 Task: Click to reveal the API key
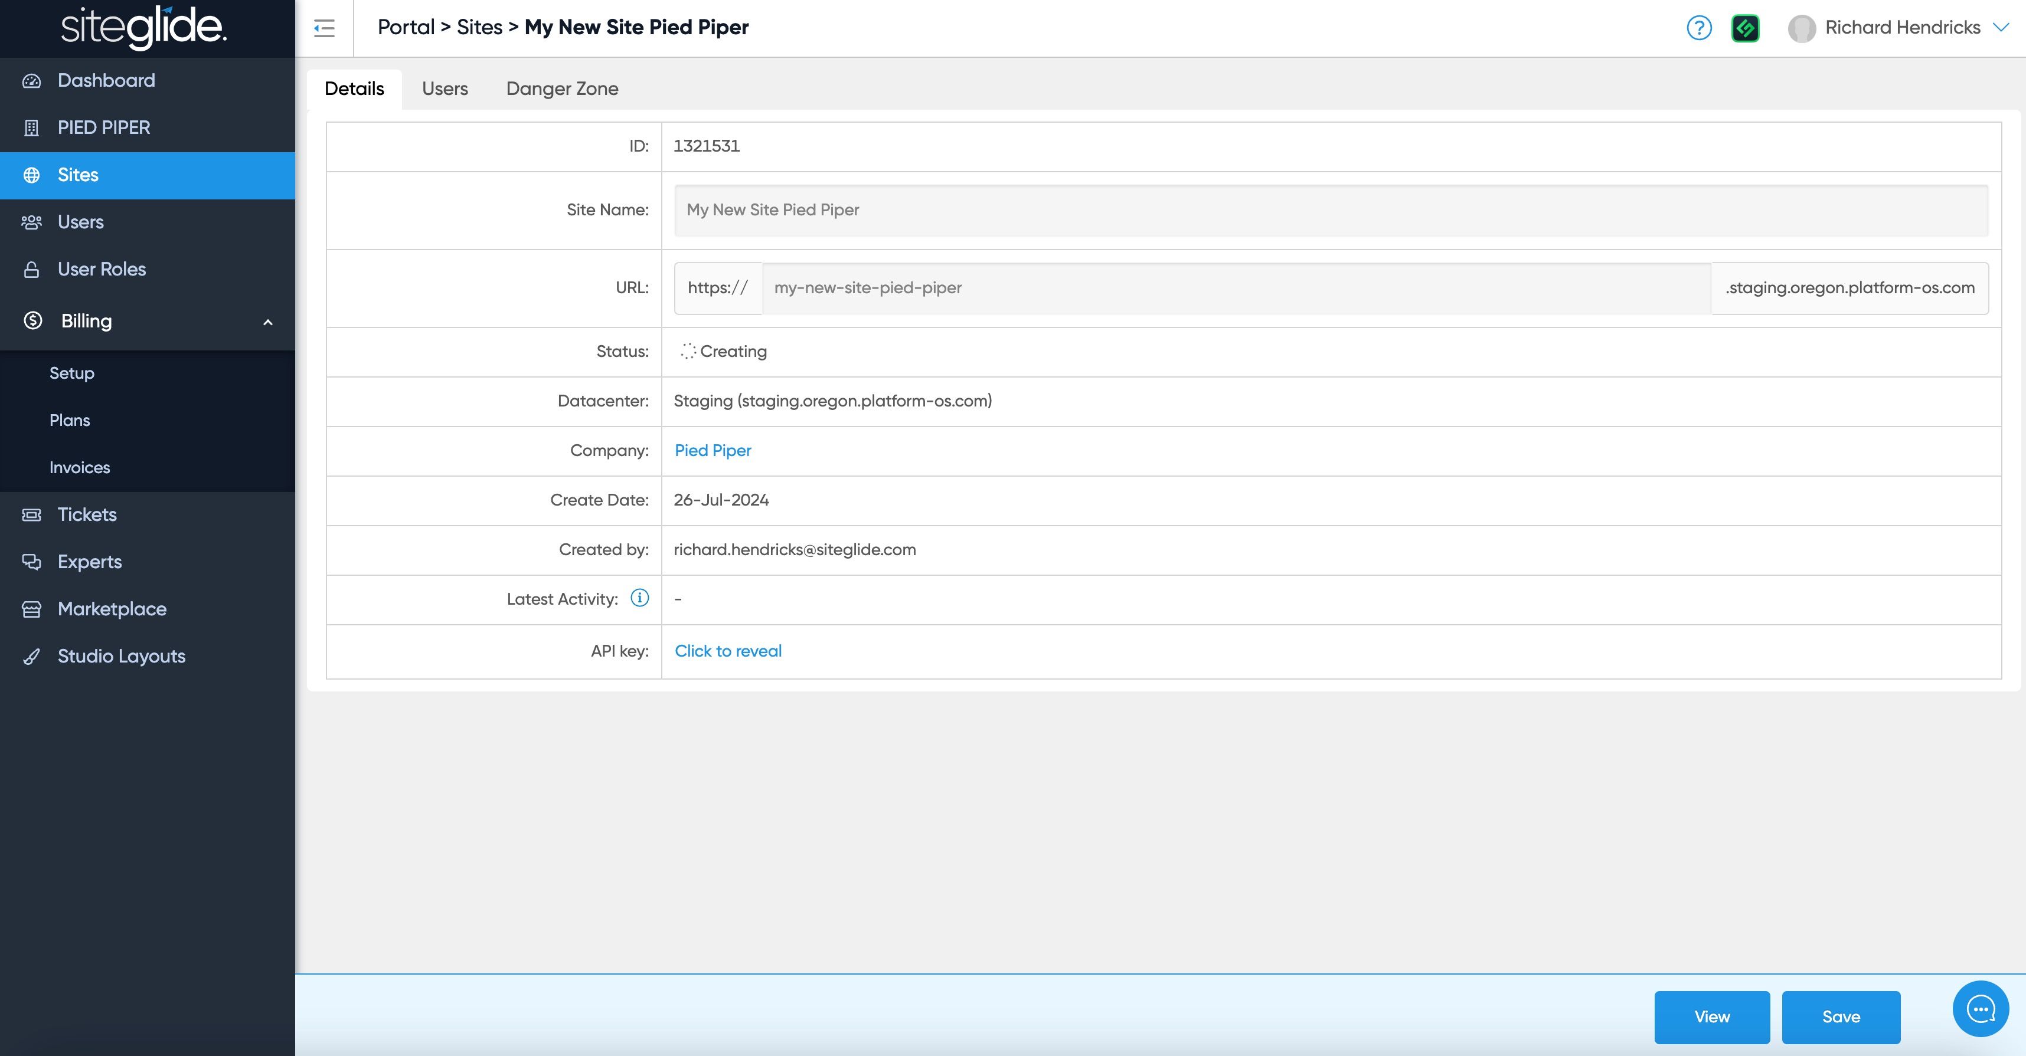[727, 651]
